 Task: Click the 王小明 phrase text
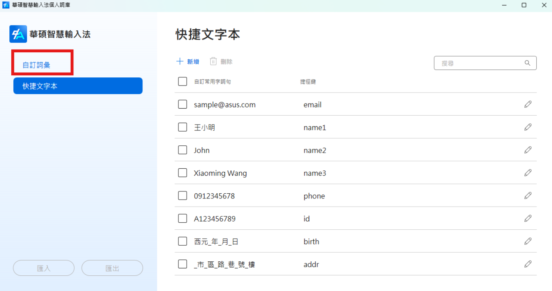coord(204,127)
